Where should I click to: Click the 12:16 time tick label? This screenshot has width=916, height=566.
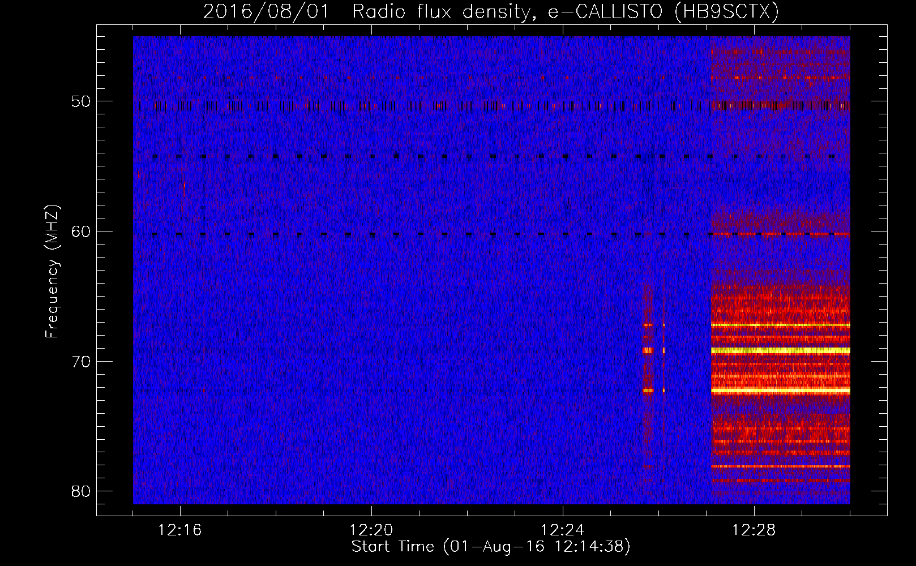tap(179, 530)
